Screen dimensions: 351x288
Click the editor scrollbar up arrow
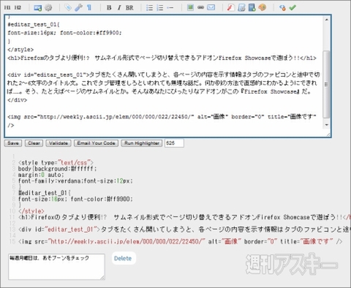[327, 20]
